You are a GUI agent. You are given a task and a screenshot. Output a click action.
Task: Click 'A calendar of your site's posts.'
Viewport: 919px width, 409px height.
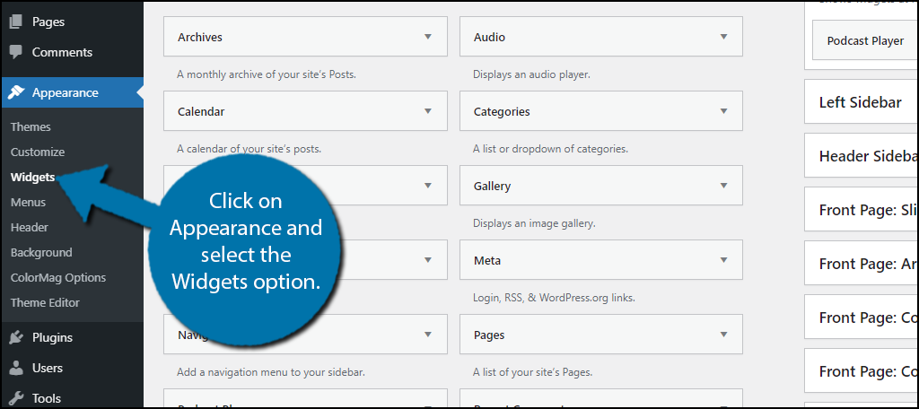coord(249,149)
